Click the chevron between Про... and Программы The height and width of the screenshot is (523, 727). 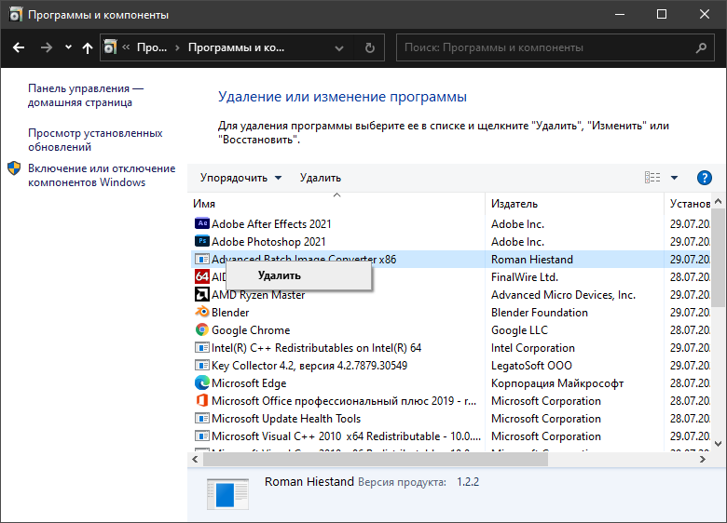(x=177, y=47)
